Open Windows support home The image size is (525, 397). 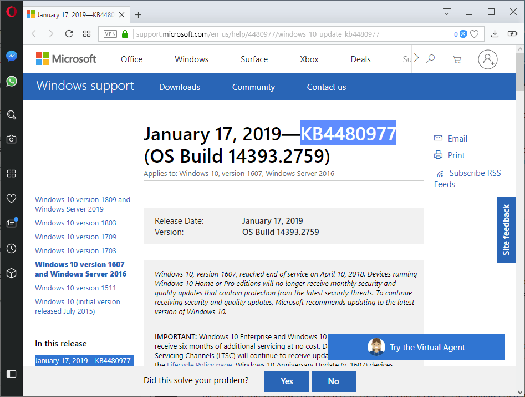(85, 86)
